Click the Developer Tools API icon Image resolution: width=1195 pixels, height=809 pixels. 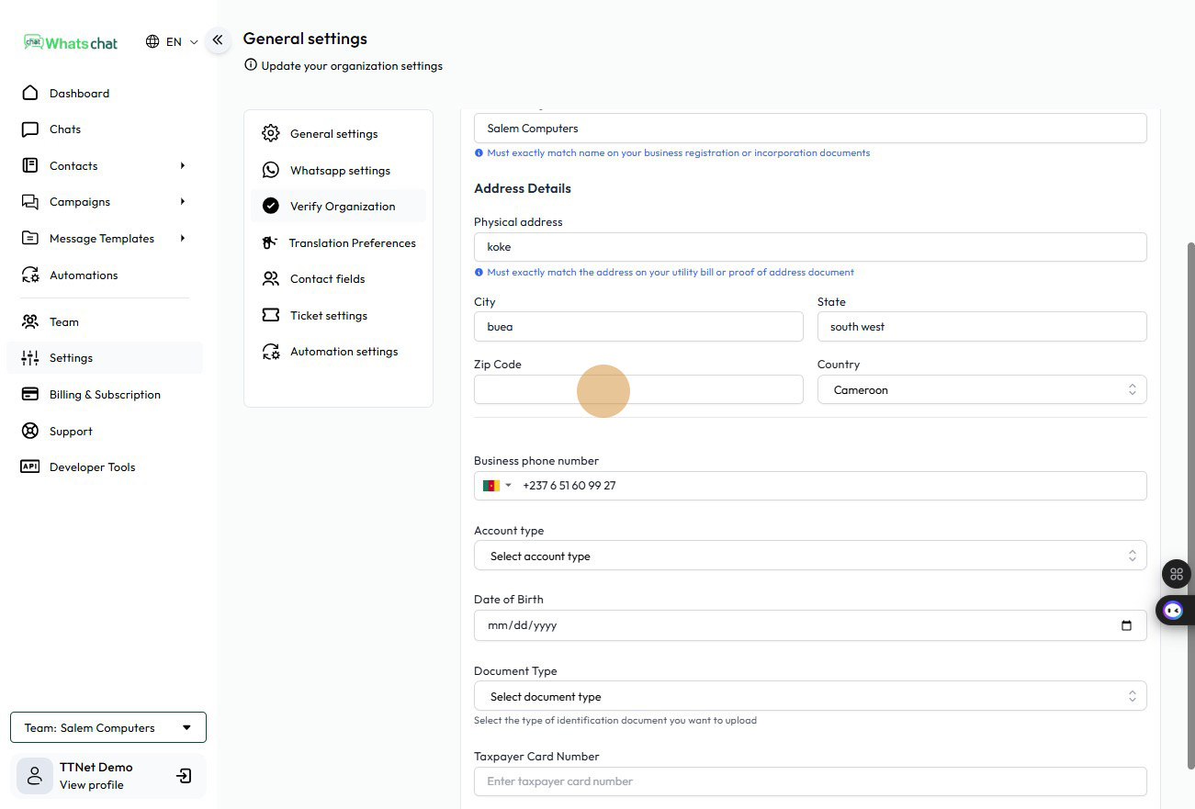pyautogui.click(x=30, y=466)
